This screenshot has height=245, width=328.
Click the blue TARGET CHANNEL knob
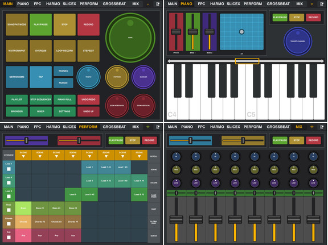(298, 41)
